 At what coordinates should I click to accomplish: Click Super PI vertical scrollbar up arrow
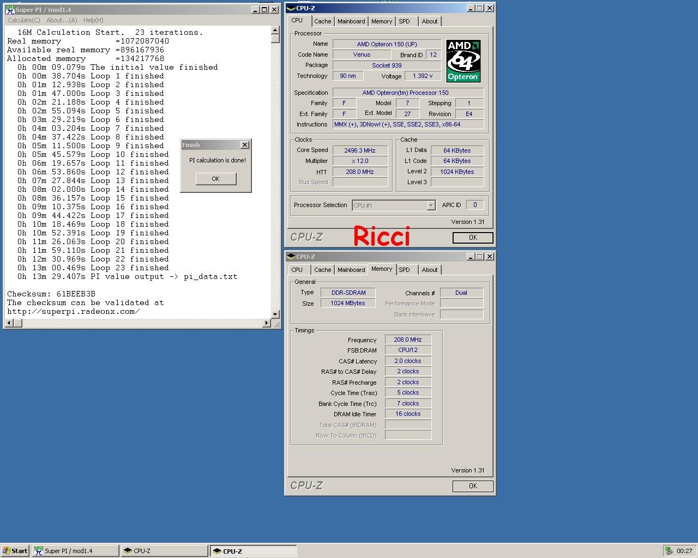275,31
